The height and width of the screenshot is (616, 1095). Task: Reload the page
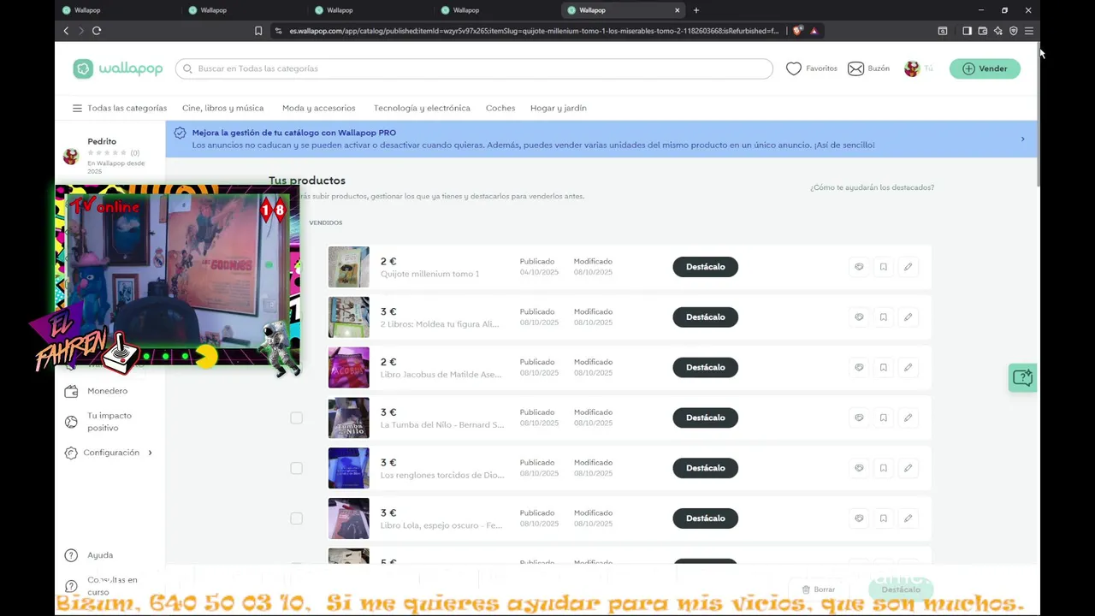(97, 31)
